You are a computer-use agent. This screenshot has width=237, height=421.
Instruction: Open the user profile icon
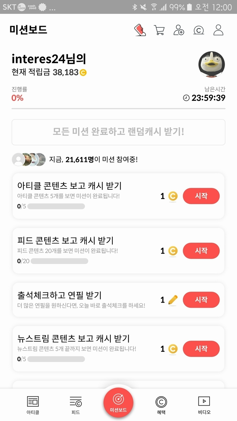tap(218, 30)
